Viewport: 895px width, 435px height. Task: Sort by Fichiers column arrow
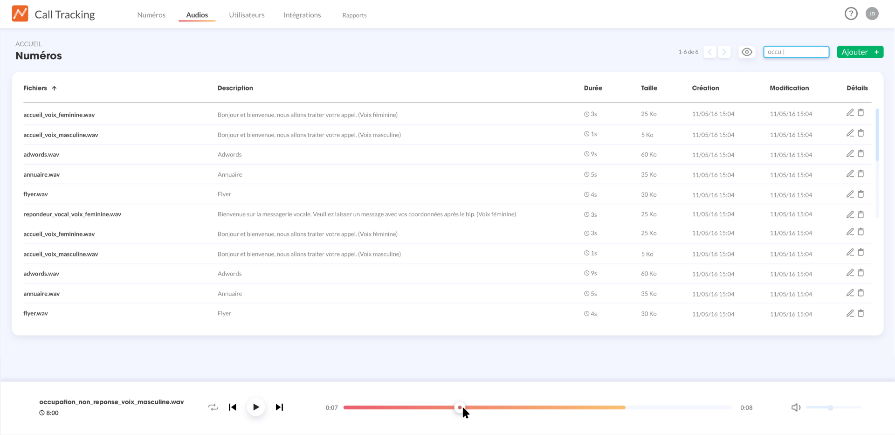click(x=55, y=88)
